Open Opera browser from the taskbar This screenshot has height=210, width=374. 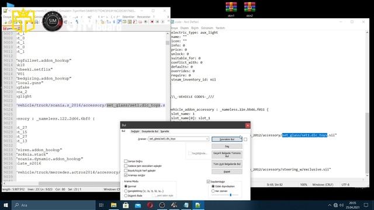(150, 205)
